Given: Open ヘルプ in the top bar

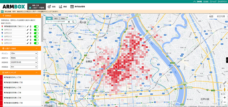Looking at the screenshot, I should 213,2.
